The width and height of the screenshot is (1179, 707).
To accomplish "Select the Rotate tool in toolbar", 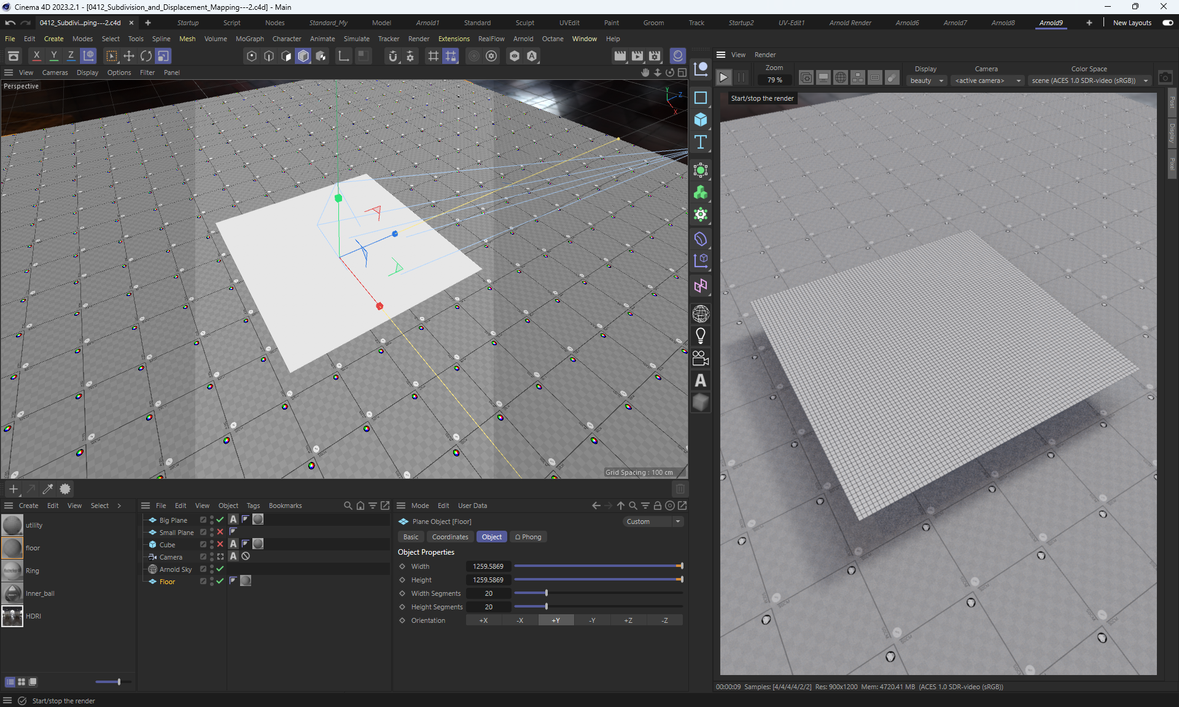I will click(146, 56).
